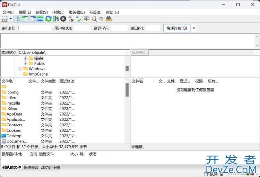The image size is (260, 177).
Task: Toggle the remote directory tree
Action: [33, 19]
